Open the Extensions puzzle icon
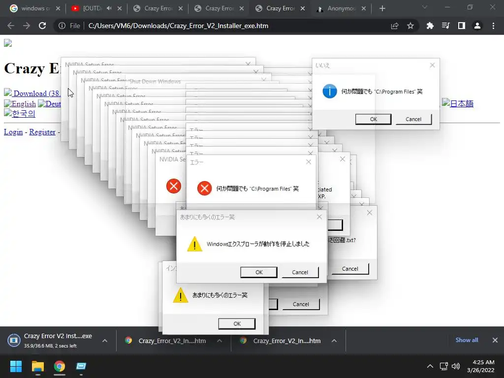Viewport: 504px width, 378px height. tap(430, 26)
